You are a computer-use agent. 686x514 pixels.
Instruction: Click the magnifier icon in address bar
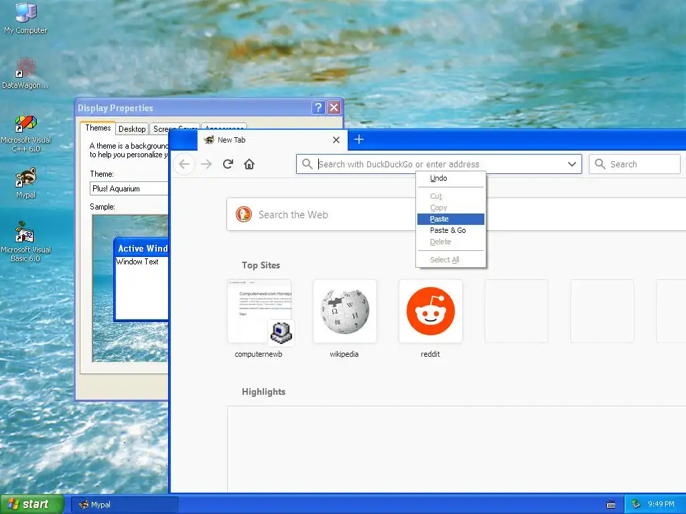click(307, 164)
